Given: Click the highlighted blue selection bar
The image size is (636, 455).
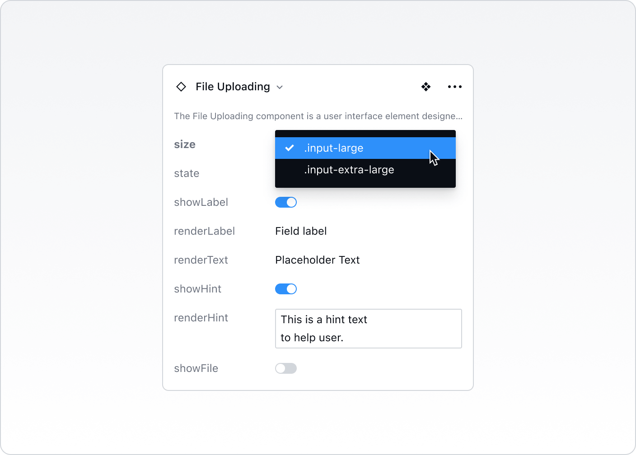Looking at the screenshot, I should tap(365, 148).
